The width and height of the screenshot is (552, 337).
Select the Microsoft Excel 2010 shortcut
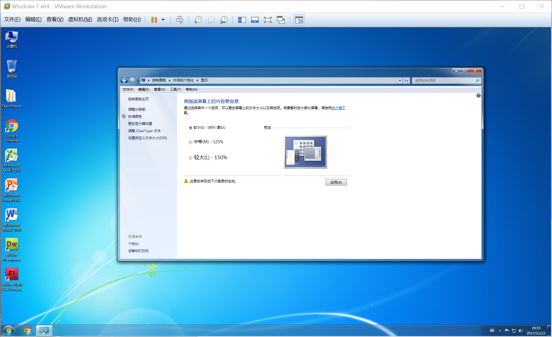(x=11, y=160)
